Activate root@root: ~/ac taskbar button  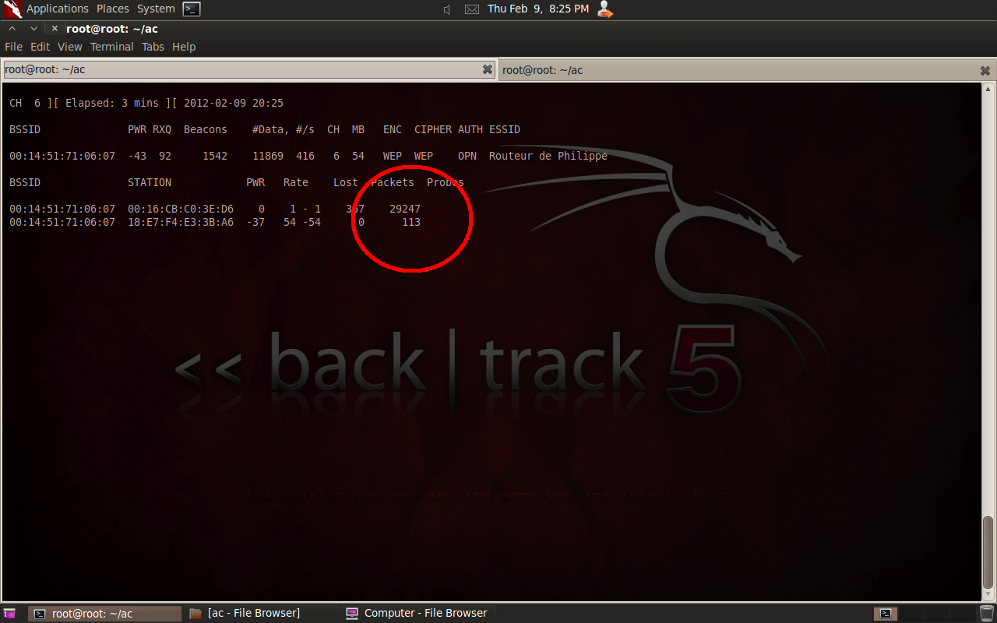(104, 614)
